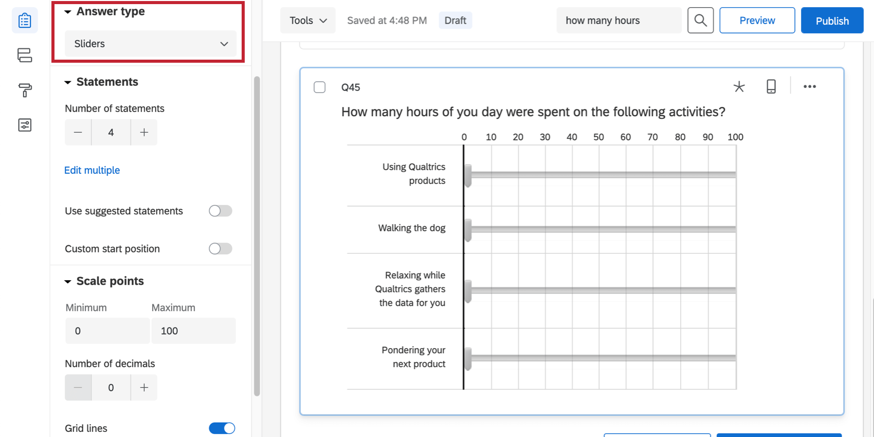Viewport: 874px width, 437px height.
Task: Click the Walking the dog slider handle
Action: pos(468,230)
